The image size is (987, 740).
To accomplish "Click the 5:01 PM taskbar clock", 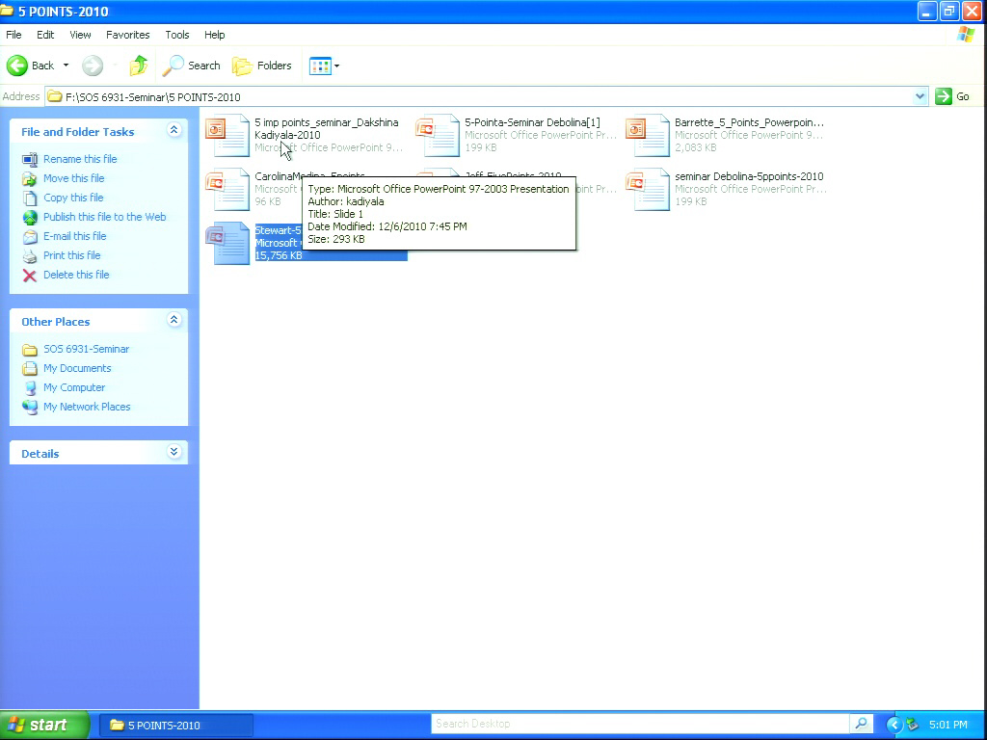I will point(948,726).
